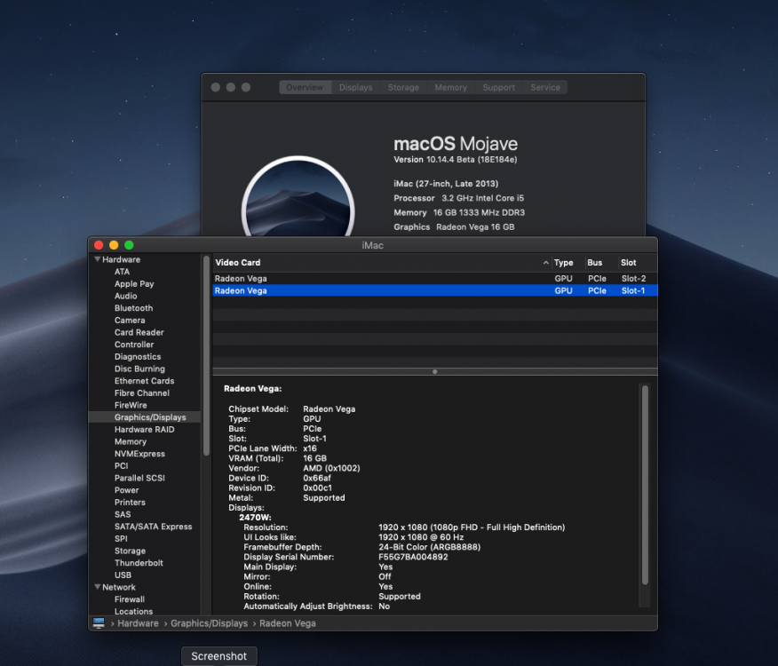Select Fibre Channel in the sidebar
The width and height of the screenshot is (778, 666).
click(142, 393)
